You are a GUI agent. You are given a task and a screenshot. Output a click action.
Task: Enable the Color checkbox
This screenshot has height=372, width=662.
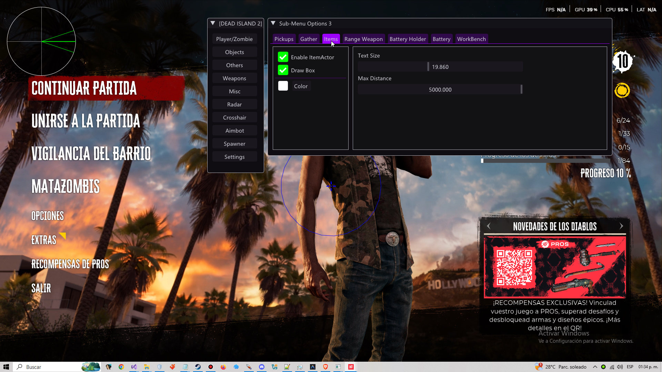pos(283,86)
